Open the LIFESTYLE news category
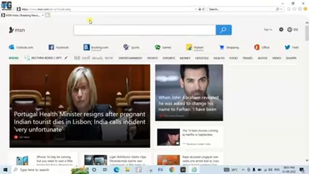 tap(202, 58)
